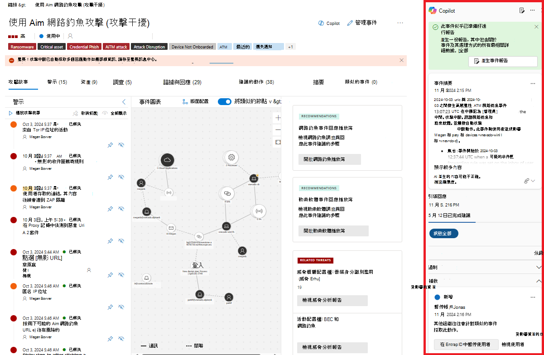Viewport: 544px width, 355px height.
Task: Click 播放攻擊故事 play icon
Action: point(10,113)
